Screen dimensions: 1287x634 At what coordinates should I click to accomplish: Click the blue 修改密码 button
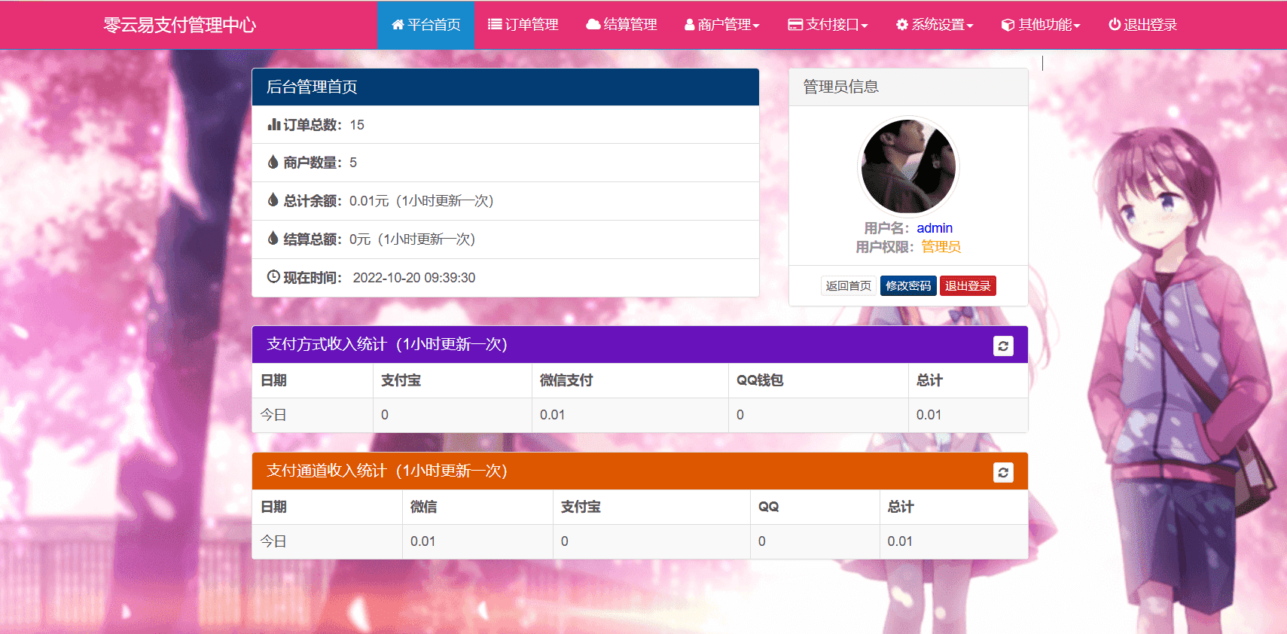coord(908,286)
